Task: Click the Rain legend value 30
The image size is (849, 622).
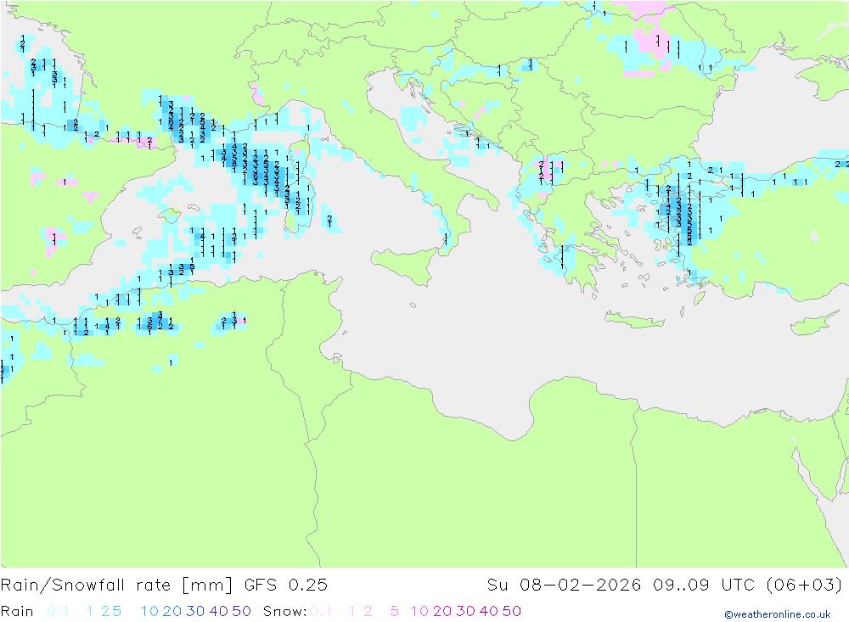Action: coord(195,611)
